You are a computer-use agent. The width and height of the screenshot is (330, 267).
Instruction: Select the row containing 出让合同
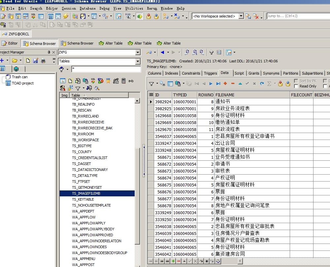[x=239, y=143]
